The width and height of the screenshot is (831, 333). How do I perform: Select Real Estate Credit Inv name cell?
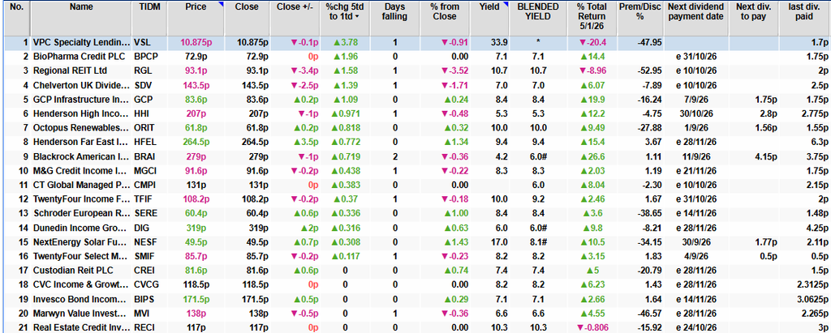point(81,327)
